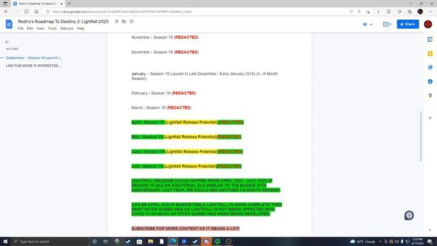Open the Google Docs home icon

pos(9,25)
